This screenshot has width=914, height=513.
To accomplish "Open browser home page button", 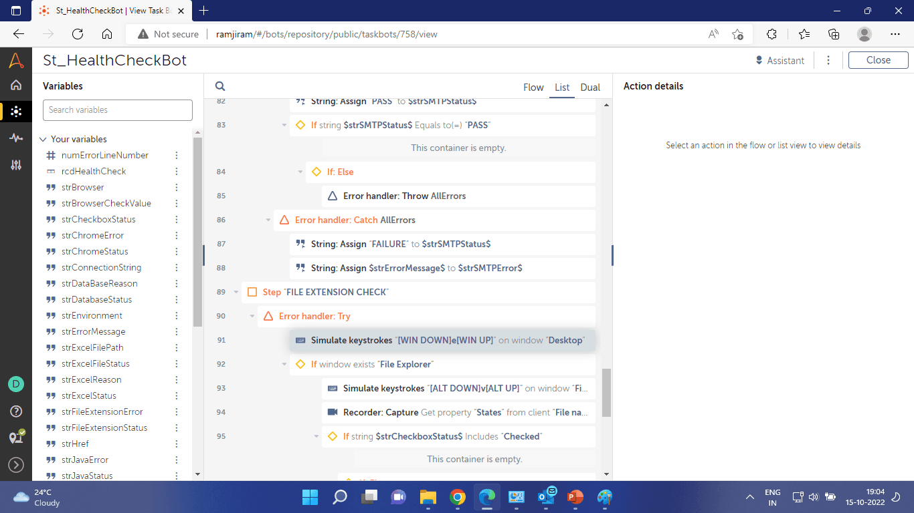I will point(107,34).
